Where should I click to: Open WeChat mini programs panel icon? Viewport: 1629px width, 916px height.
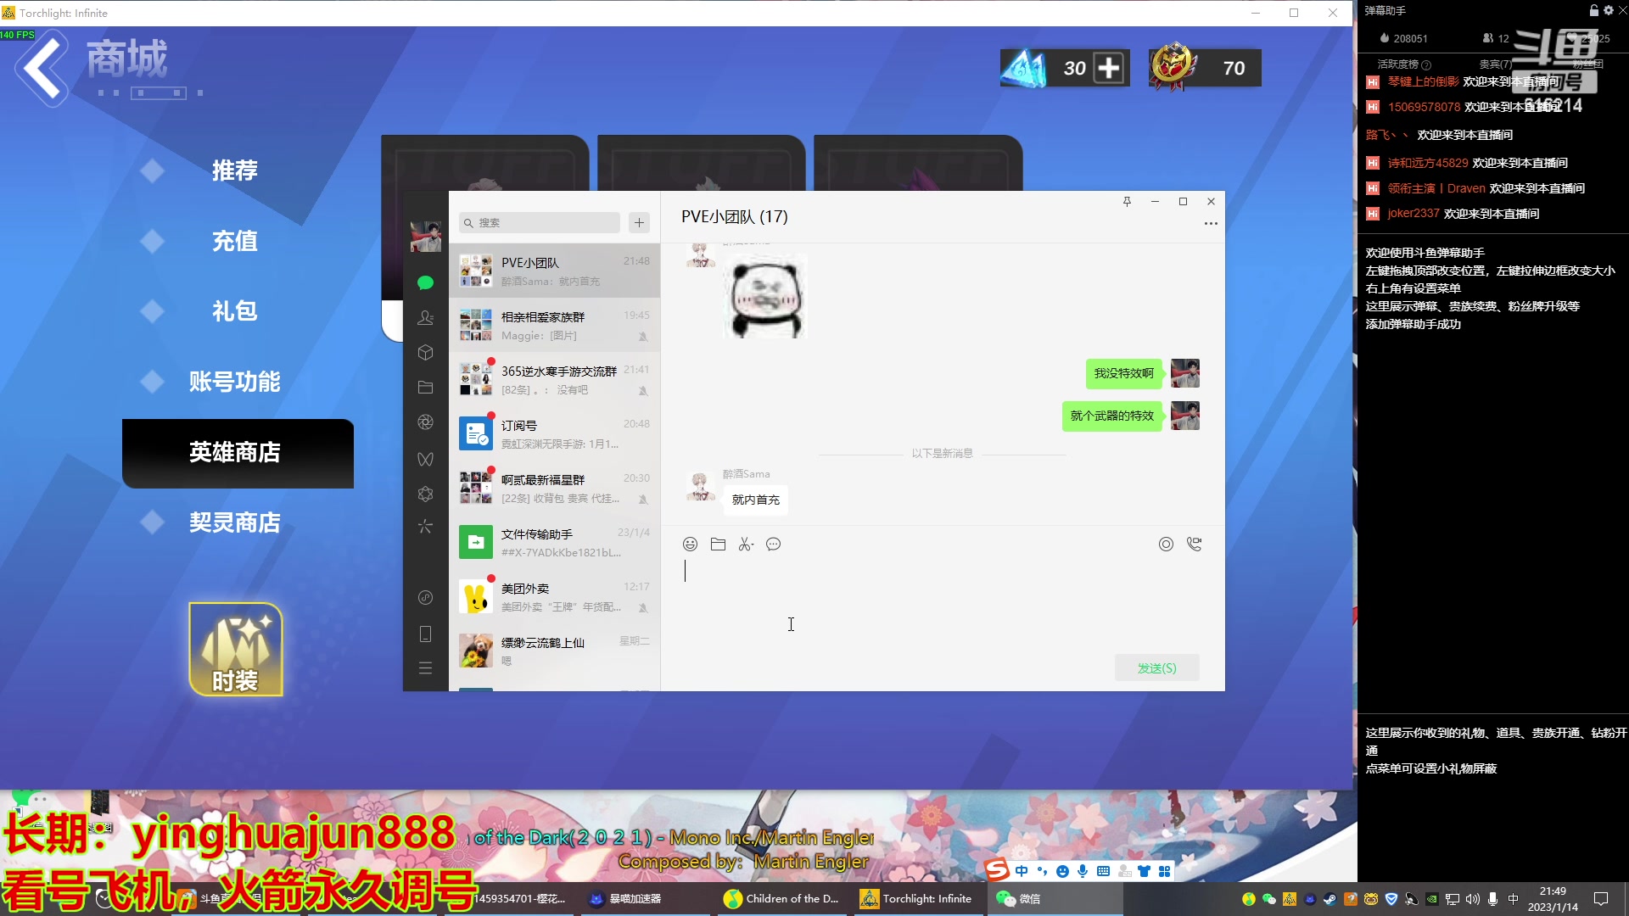click(x=426, y=598)
